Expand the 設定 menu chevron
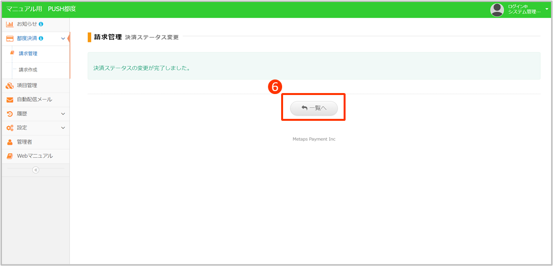 coord(63,128)
